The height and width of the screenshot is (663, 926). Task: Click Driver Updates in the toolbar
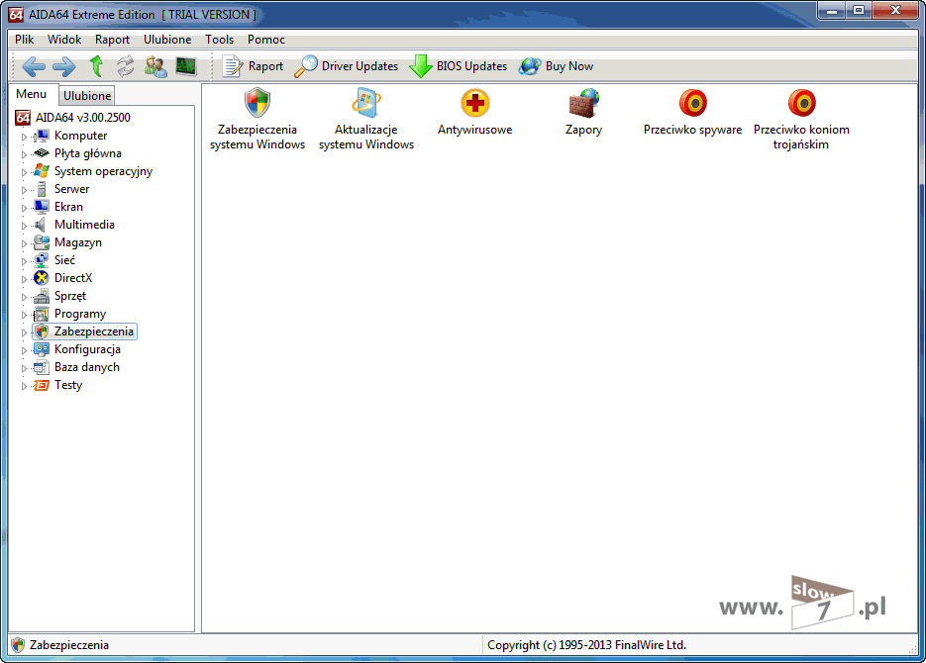[x=346, y=66]
